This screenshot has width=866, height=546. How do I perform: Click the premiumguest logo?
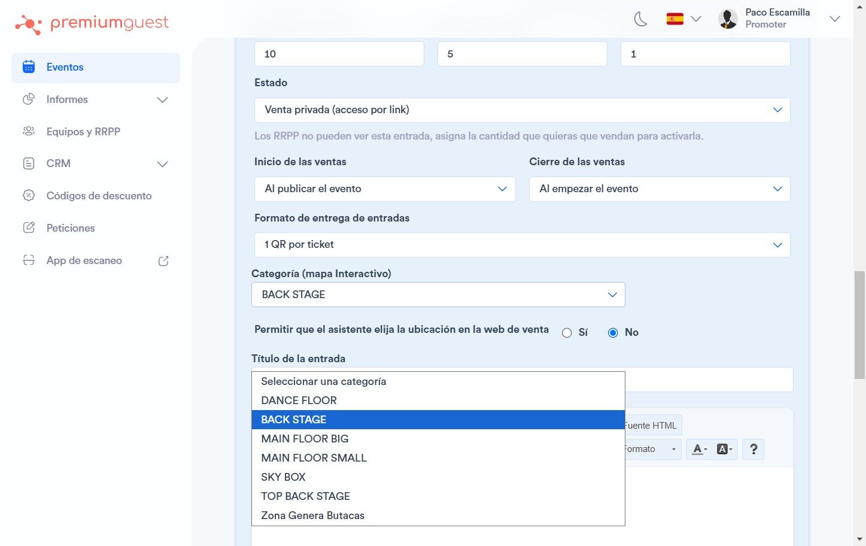coord(92,24)
